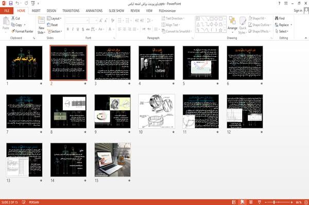Toggle Bold formatting
The width and height of the screenshot is (309, 205).
point(68,29)
